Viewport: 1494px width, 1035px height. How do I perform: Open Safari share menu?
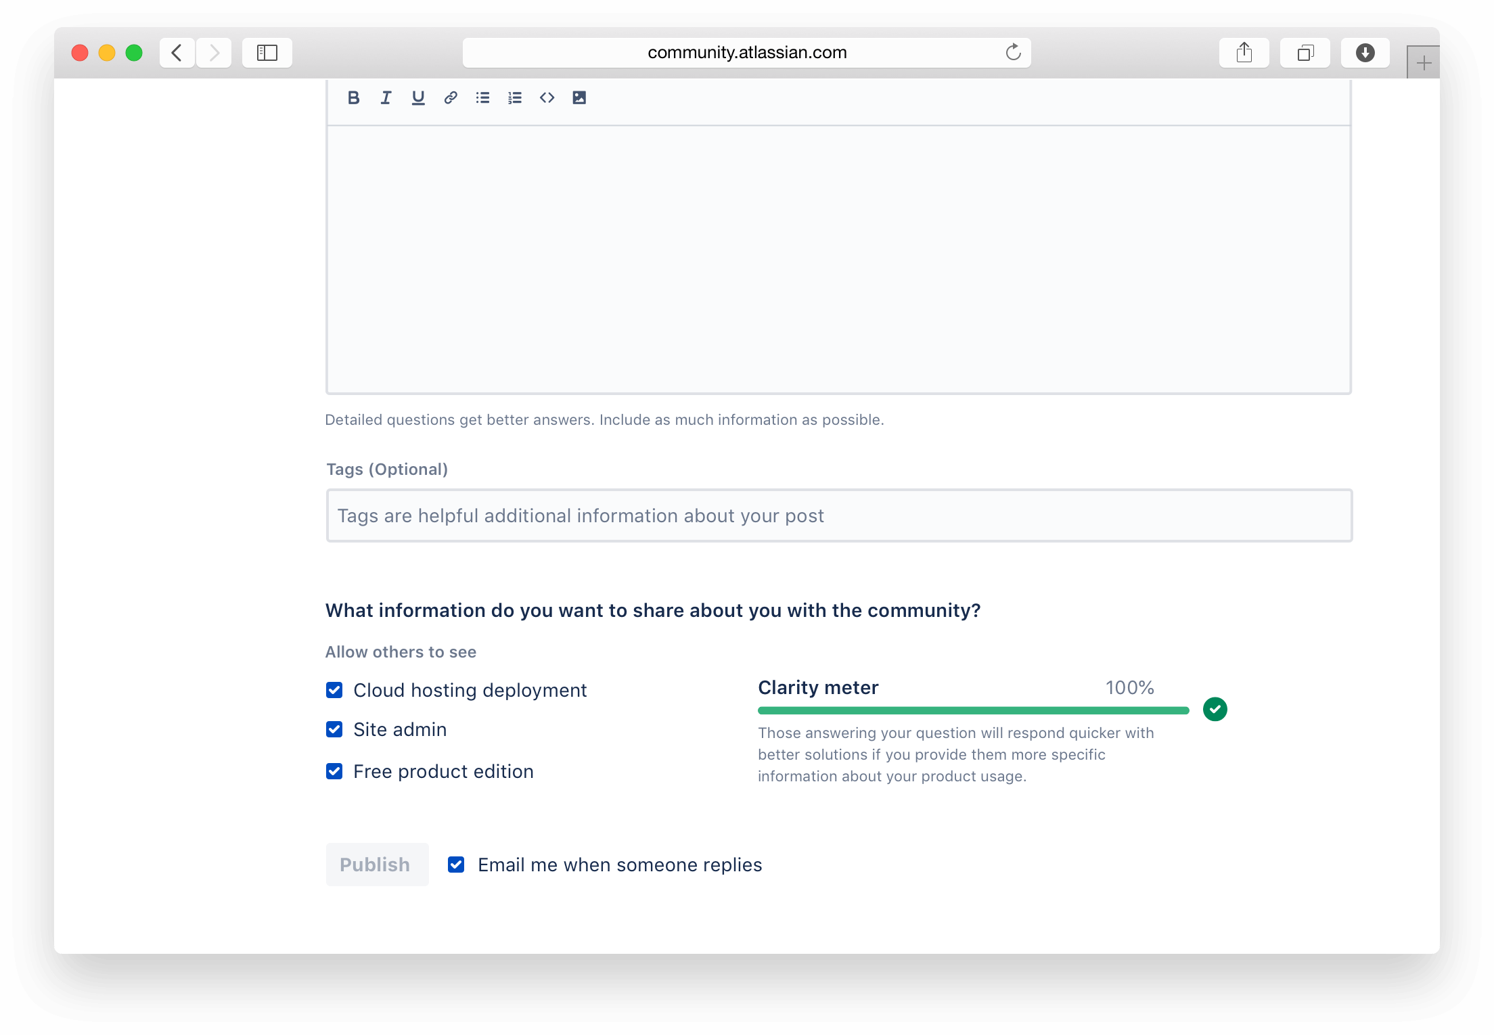(x=1244, y=52)
